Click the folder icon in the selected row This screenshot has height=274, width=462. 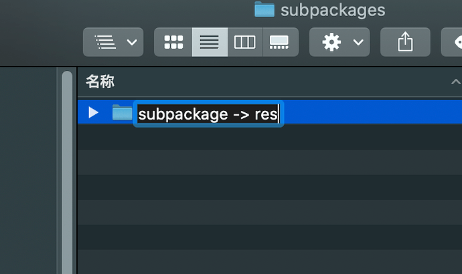coord(122,113)
